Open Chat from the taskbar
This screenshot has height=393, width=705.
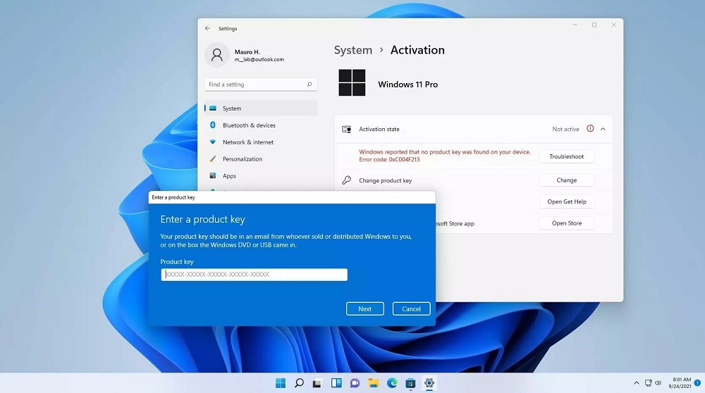(355, 383)
